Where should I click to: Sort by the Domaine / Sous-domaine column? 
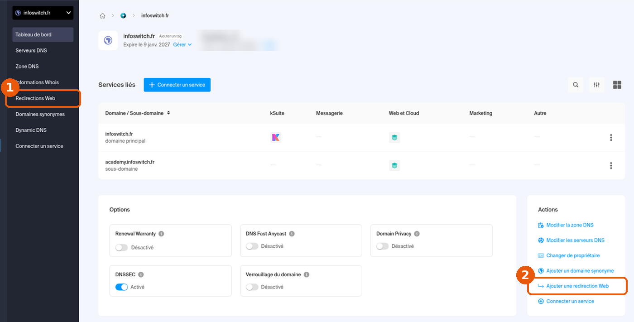(x=138, y=113)
